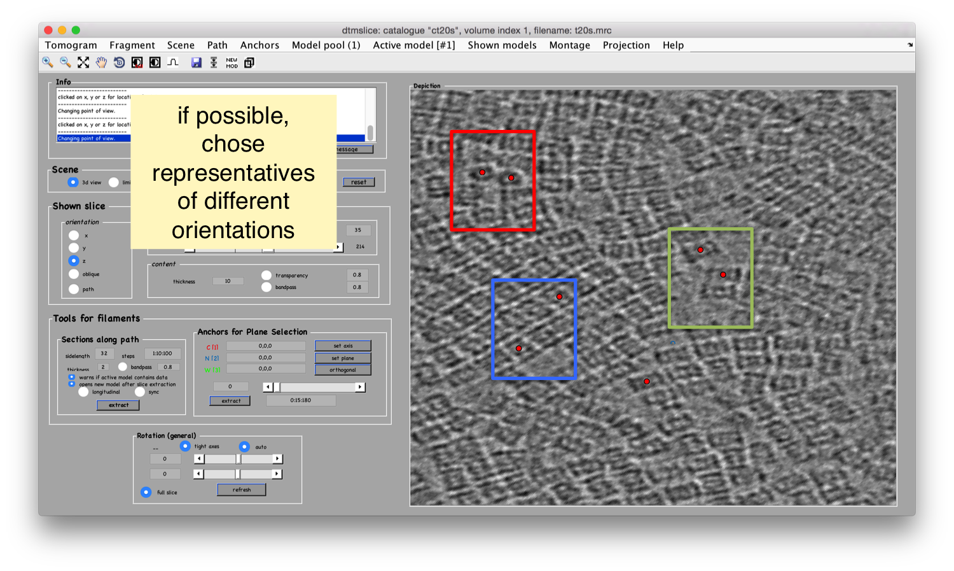Click the vertical compress arrows icon
The height and width of the screenshot is (571, 954).
(214, 62)
